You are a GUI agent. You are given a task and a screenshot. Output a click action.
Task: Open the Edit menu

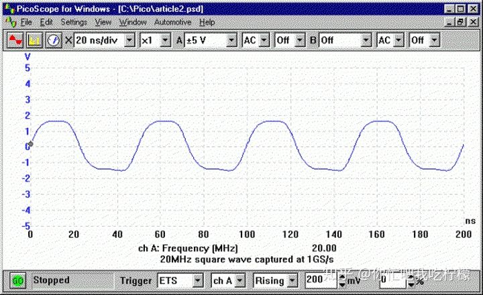(x=46, y=22)
